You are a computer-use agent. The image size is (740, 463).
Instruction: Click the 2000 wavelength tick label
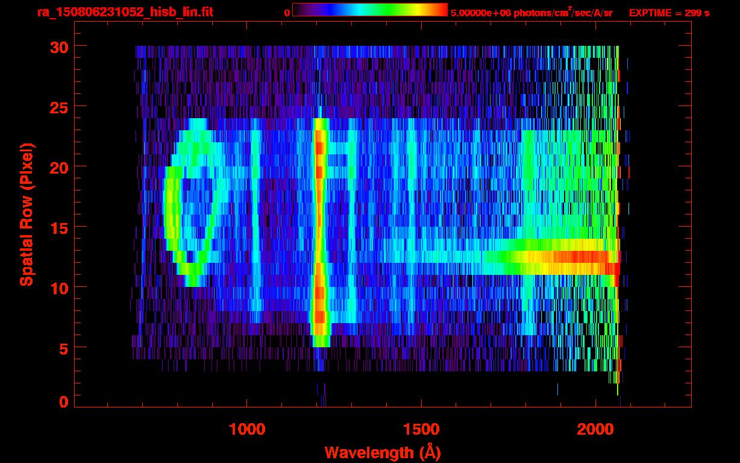(595, 429)
